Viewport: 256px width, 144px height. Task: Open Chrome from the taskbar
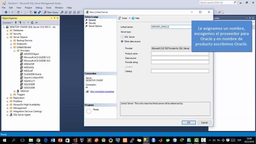click(x=38, y=140)
